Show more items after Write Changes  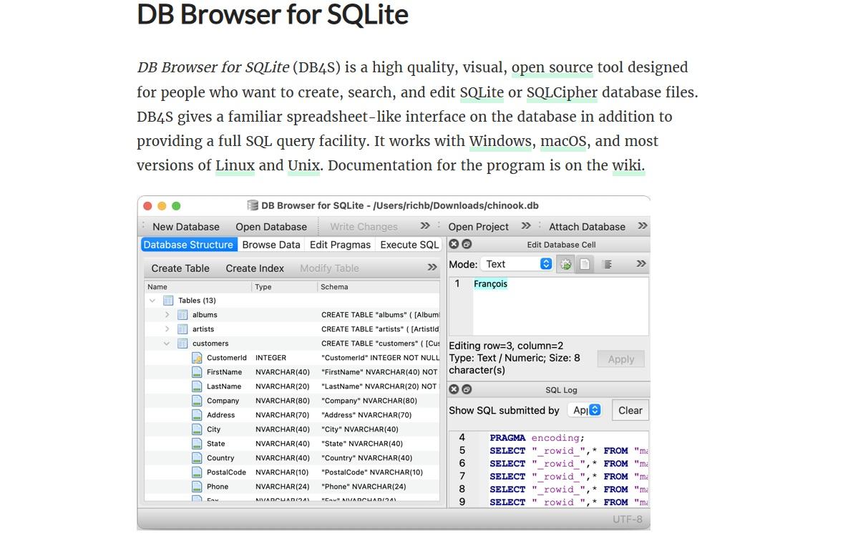coord(425,225)
